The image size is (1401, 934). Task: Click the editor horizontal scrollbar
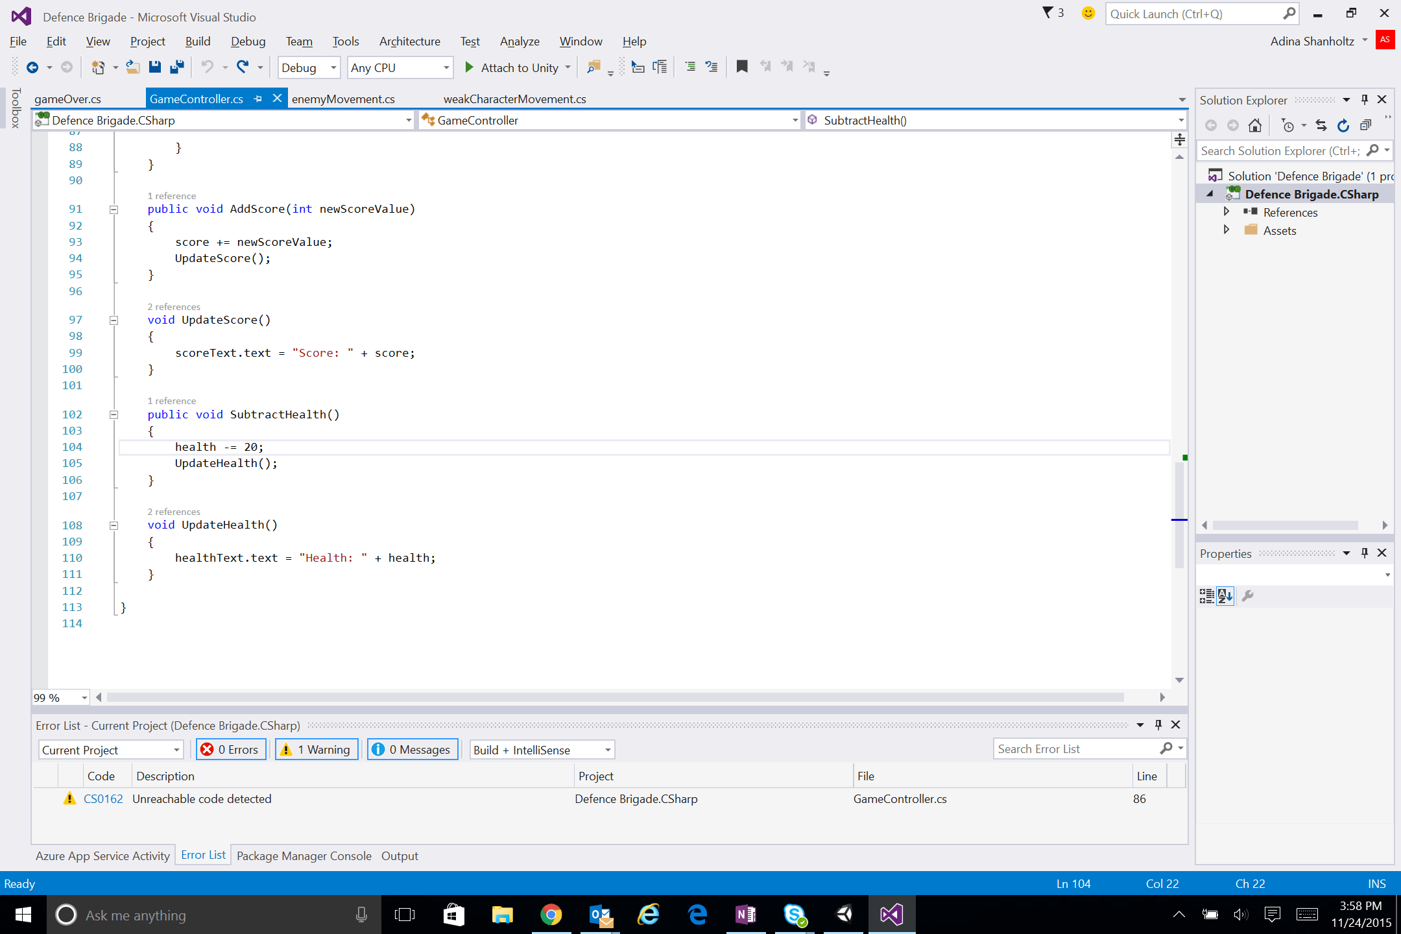tap(615, 697)
